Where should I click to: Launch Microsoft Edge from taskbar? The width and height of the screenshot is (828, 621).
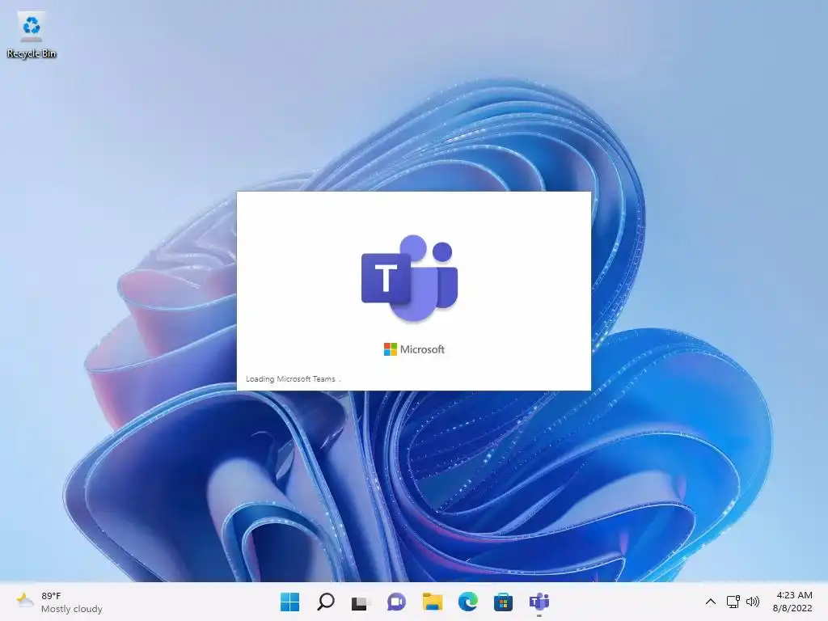[468, 602]
